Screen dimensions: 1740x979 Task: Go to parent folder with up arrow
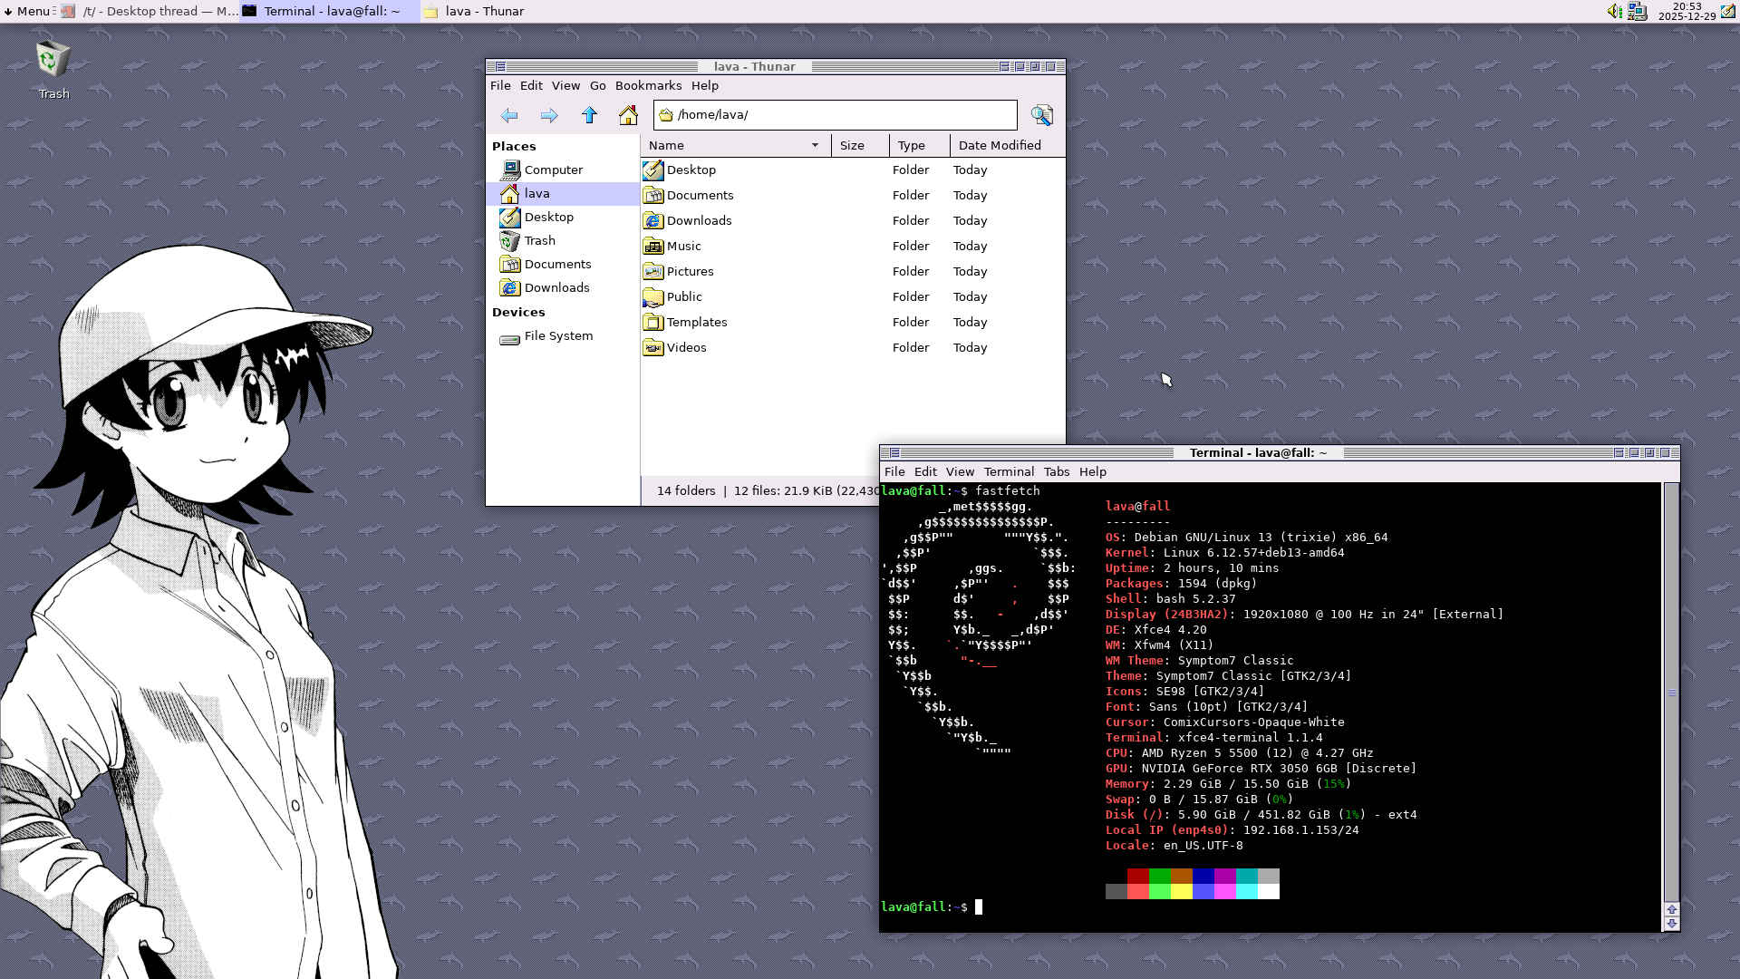point(589,115)
